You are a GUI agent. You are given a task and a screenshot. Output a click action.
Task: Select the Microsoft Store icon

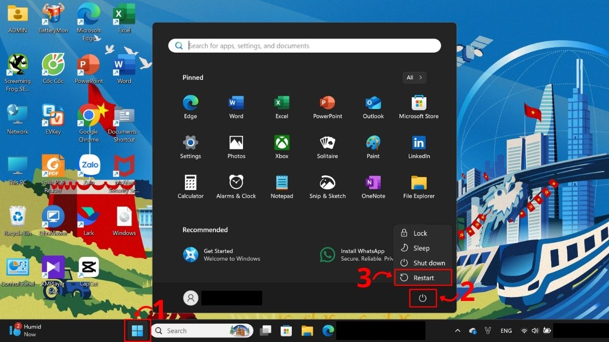418,104
